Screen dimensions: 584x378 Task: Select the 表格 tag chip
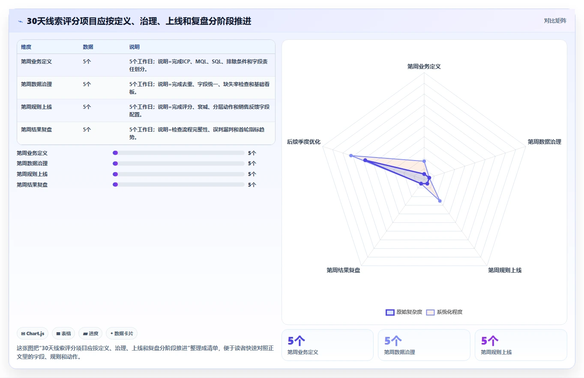(x=63, y=333)
